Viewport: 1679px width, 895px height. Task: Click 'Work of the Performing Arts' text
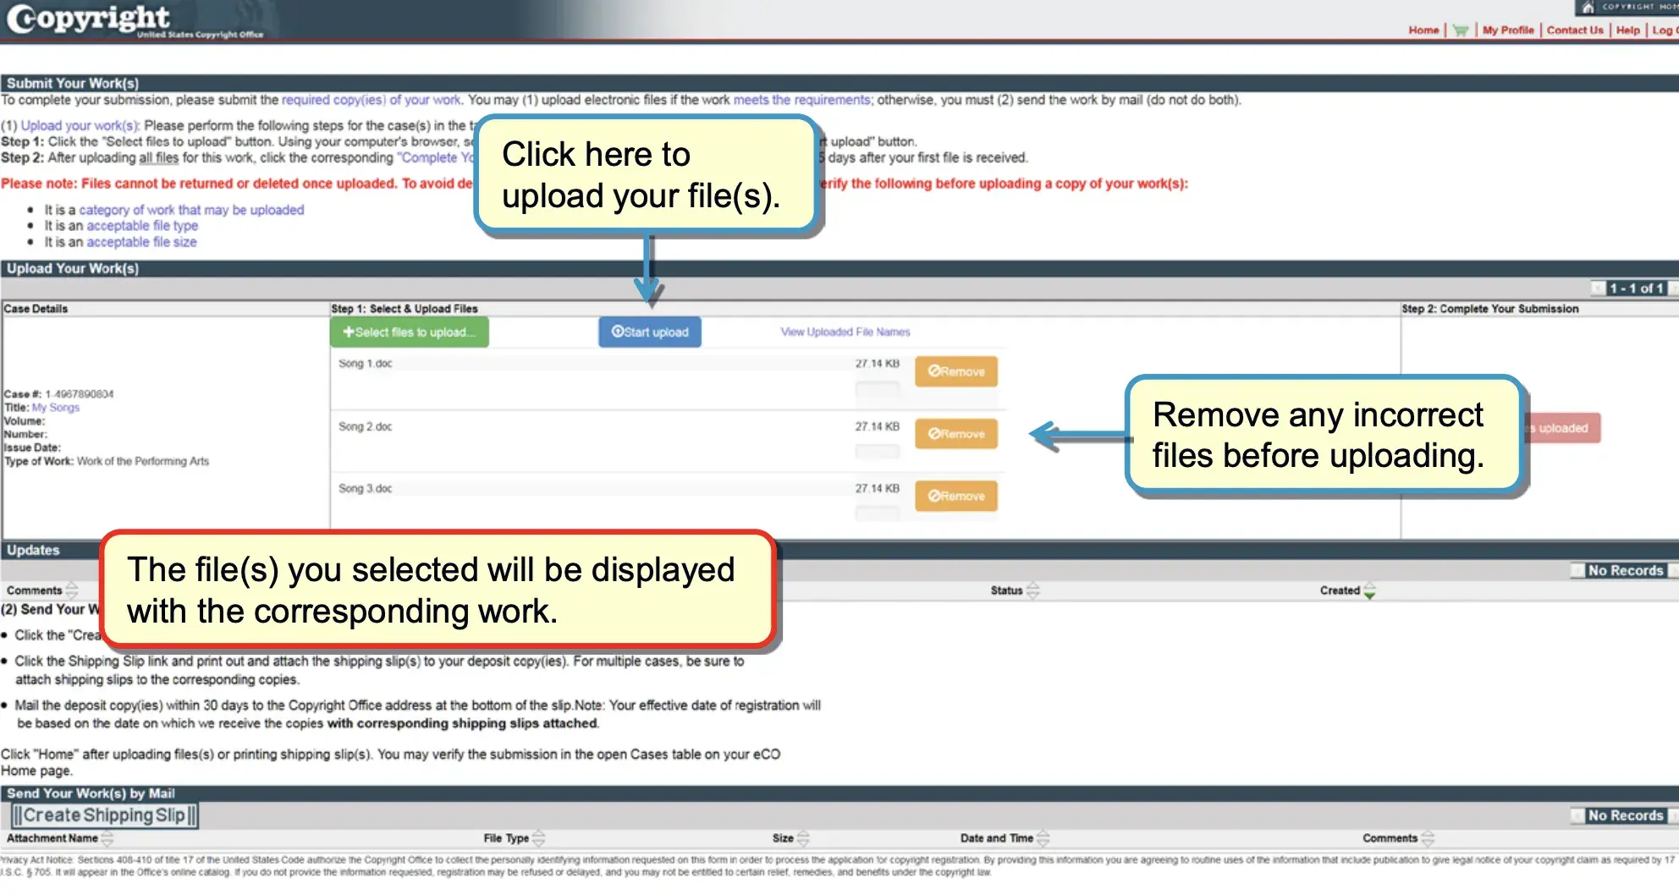tap(143, 462)
